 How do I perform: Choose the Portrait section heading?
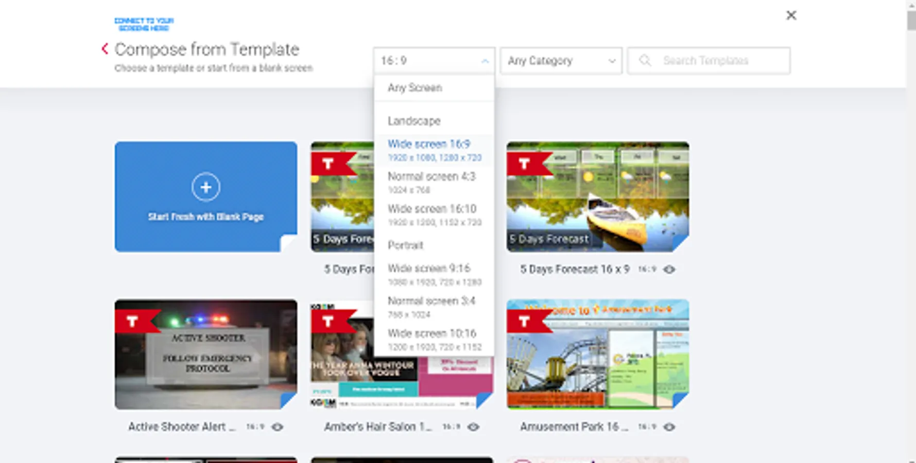point(405,245)
